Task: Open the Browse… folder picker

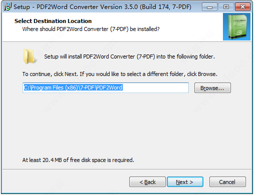Action: pos(212,88)
